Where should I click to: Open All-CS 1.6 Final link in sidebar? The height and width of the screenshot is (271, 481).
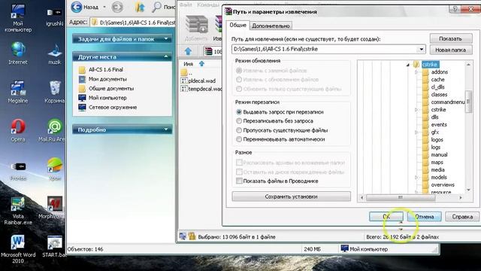click(x=106, y=70)
